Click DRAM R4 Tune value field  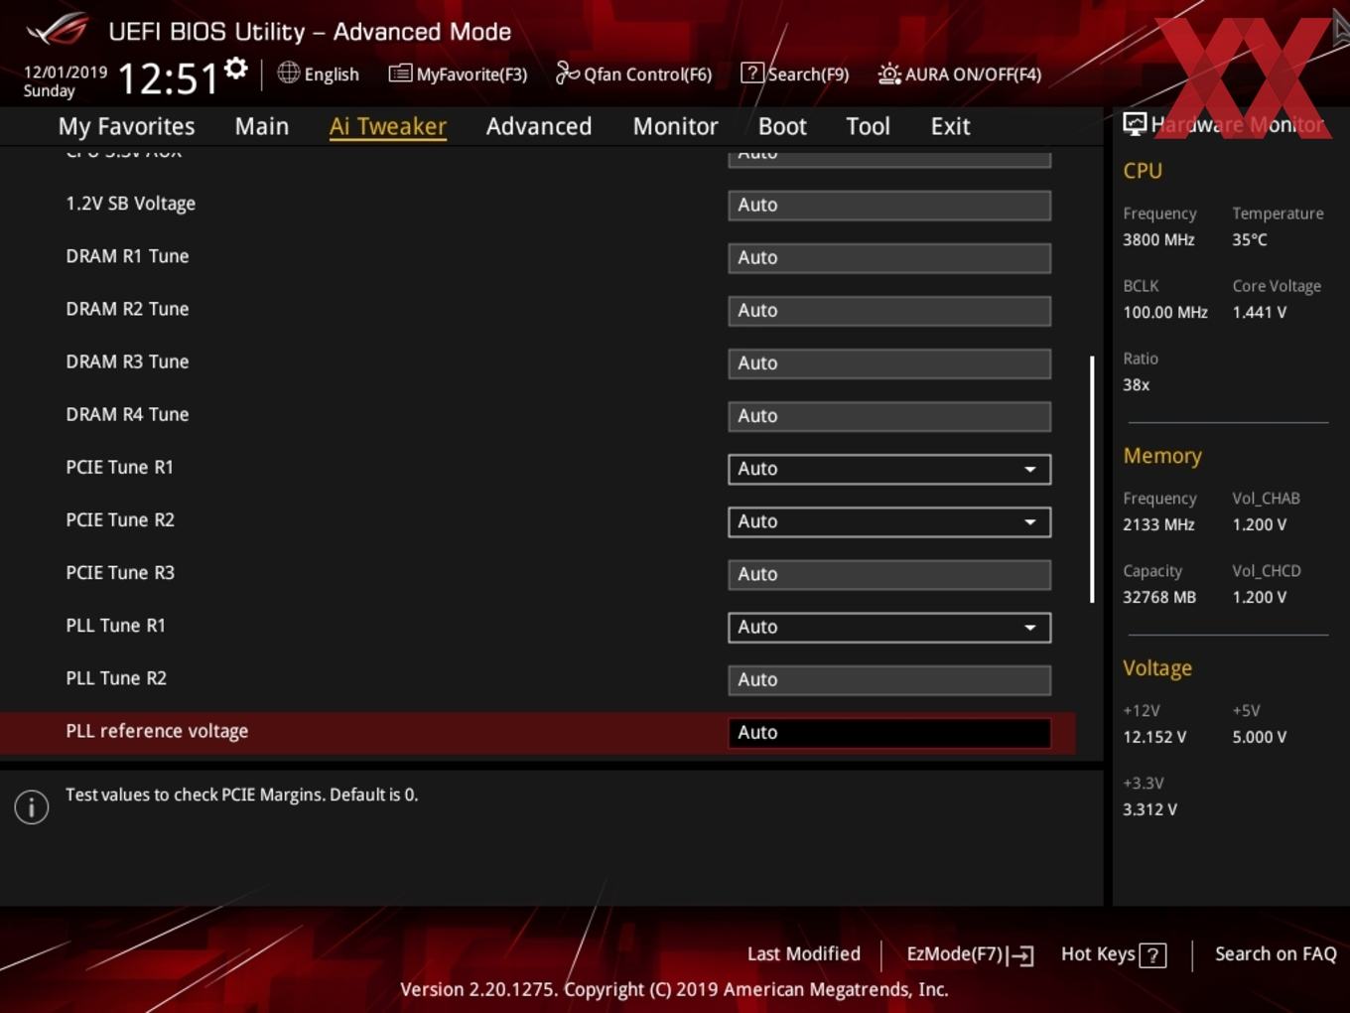coord(889,415)
